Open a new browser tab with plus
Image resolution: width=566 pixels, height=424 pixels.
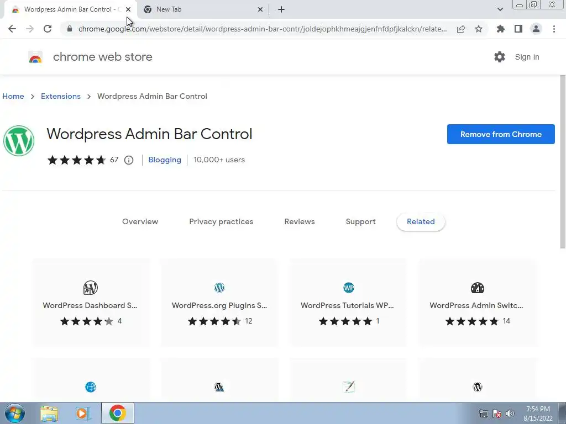(281, 9)
